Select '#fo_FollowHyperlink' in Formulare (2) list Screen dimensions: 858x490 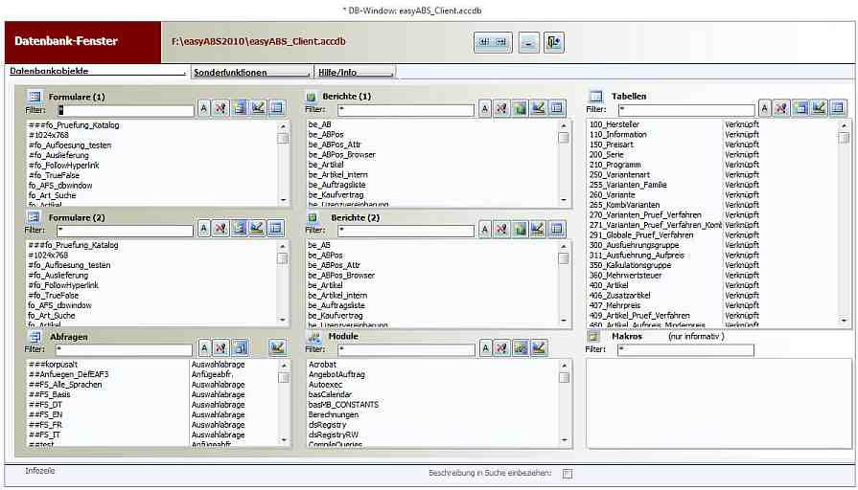[63, 286]
